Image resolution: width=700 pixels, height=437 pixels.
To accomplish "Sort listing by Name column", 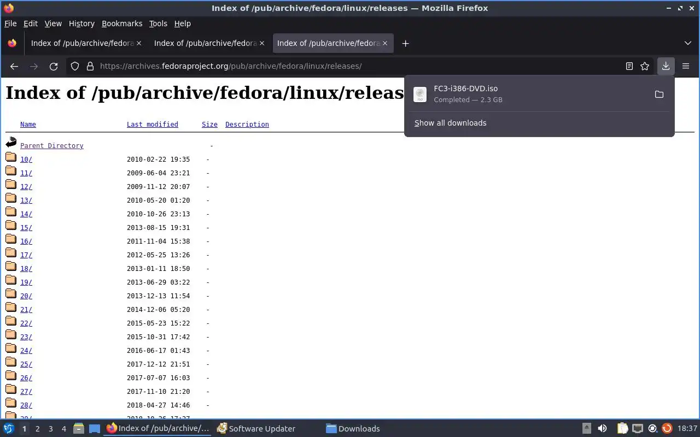I will (x=28, y=125).
